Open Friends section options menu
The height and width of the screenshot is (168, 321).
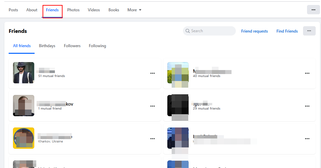[x=309, y=31]
